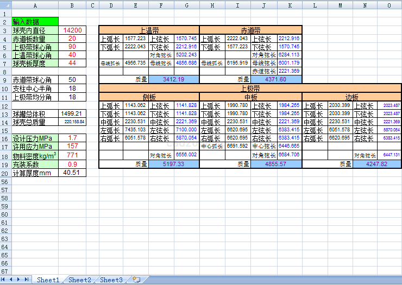Click the select-all corner box
Screen dimensions: 402x285
[5, 5]
